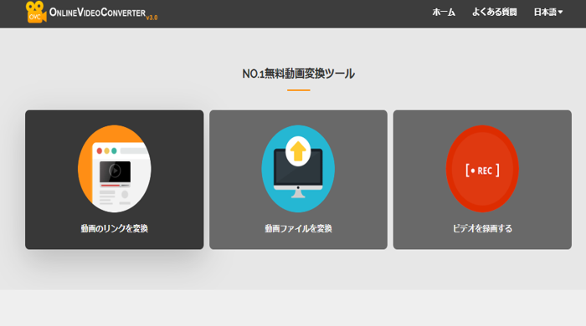
Task: Click the play button in video thumbnail graphic
Action: (x=116, y=171)
